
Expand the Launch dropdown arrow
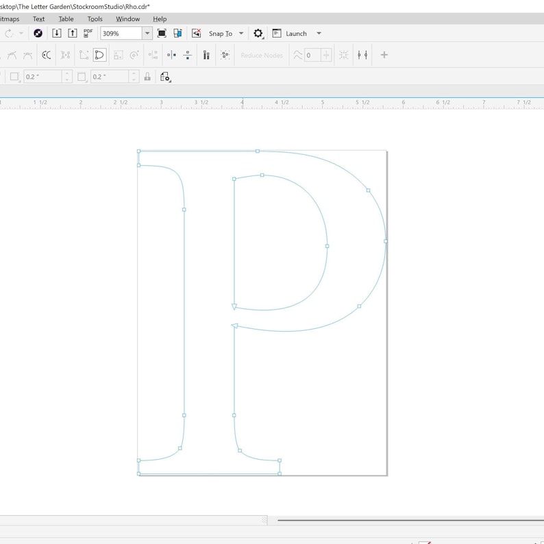coord(319,34)
